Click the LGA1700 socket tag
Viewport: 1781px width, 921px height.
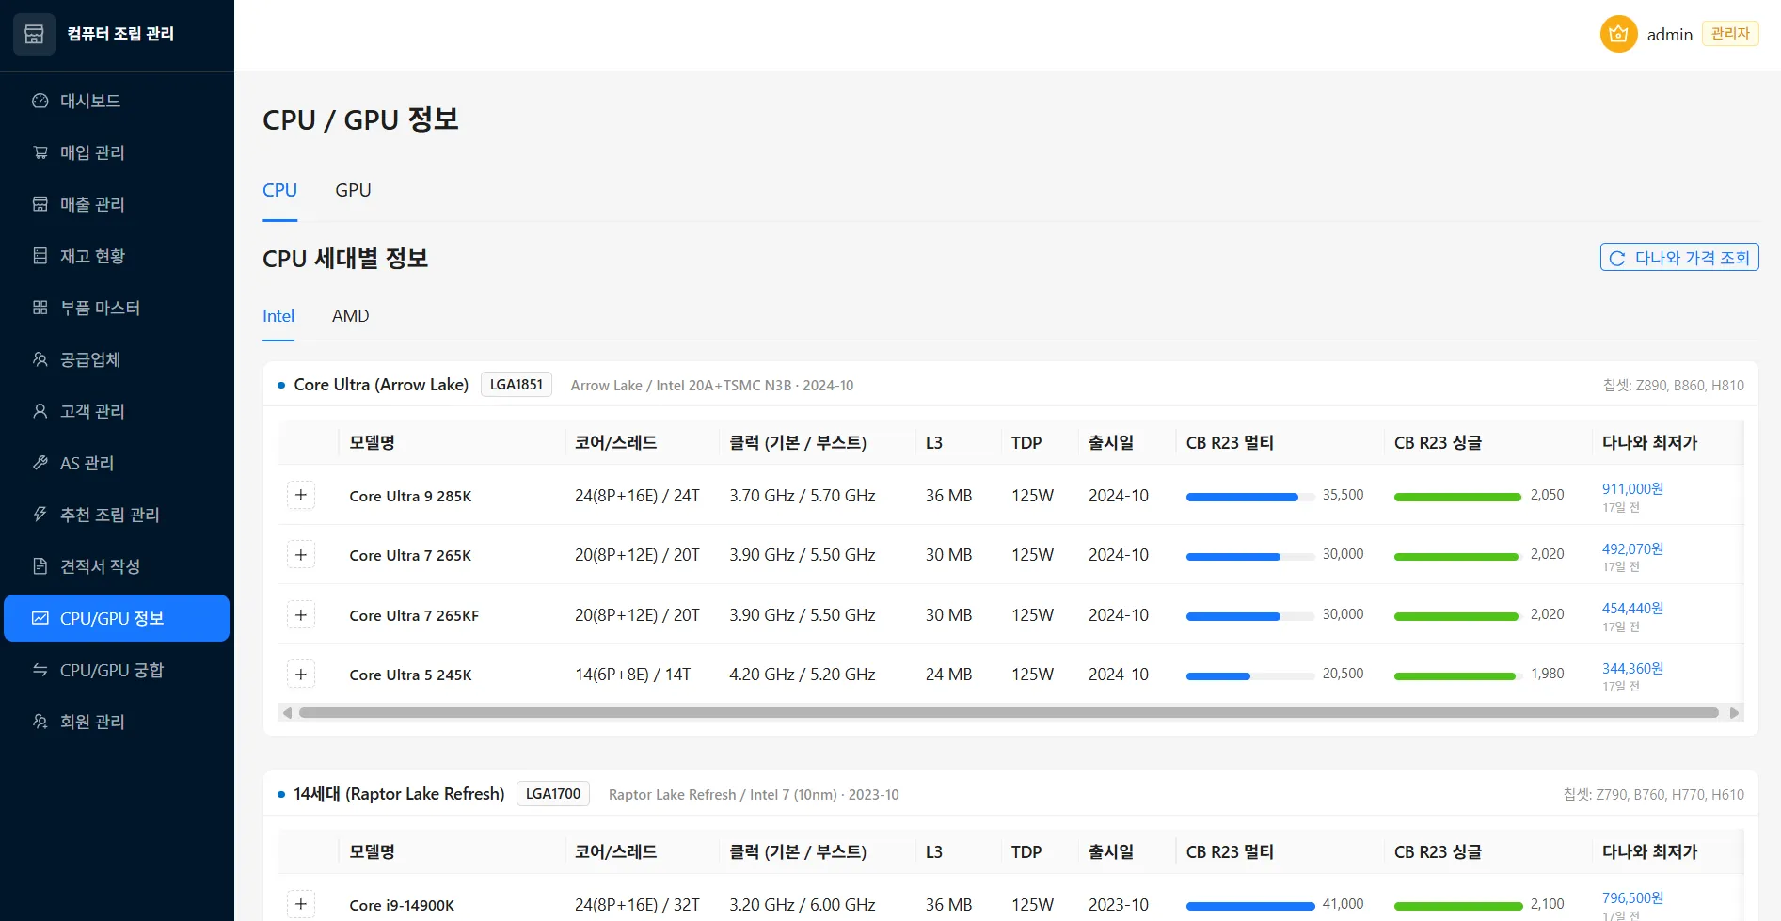553,794
